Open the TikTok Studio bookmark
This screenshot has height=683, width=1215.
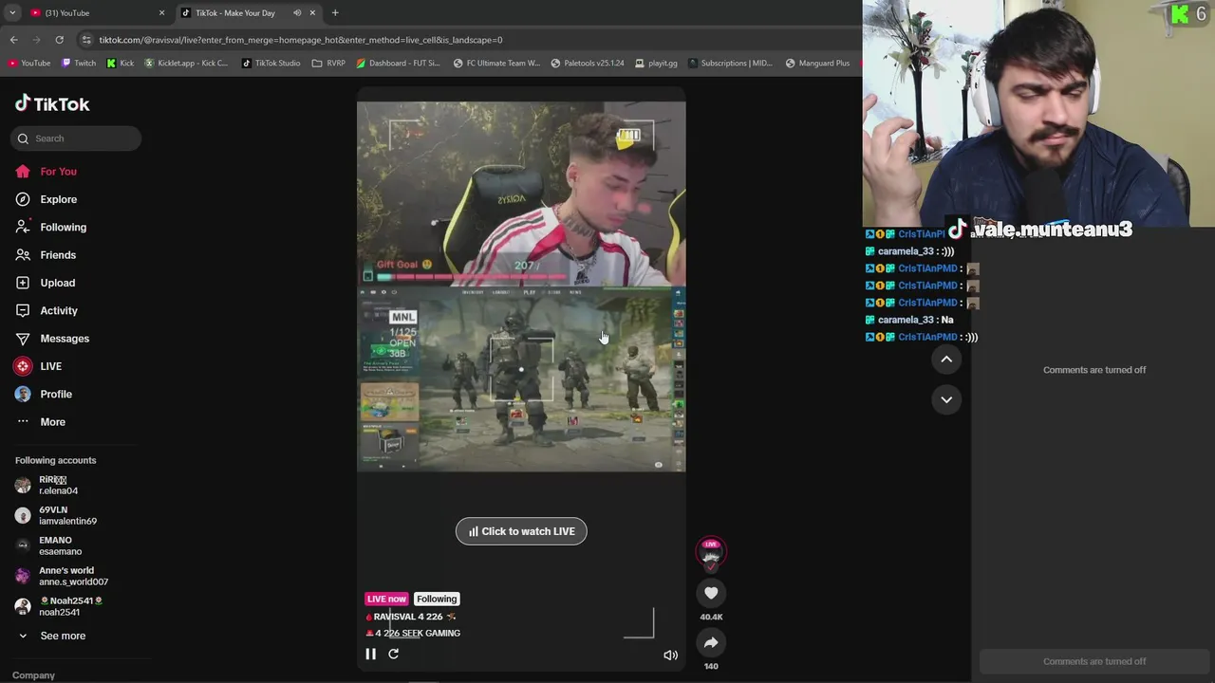[271, 64]
